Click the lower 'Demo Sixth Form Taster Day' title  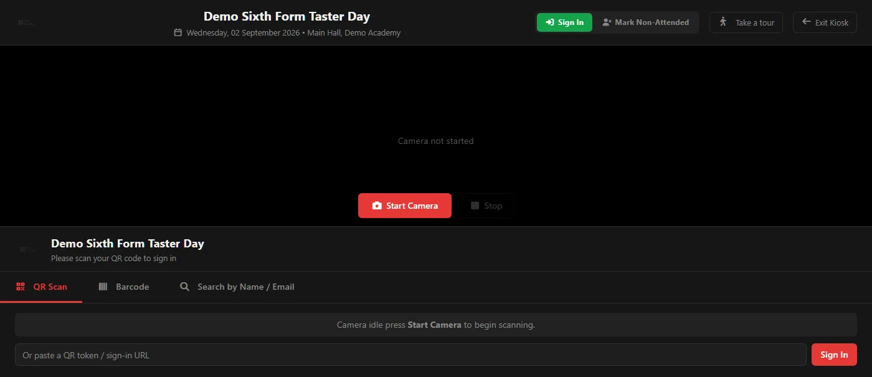128,244
